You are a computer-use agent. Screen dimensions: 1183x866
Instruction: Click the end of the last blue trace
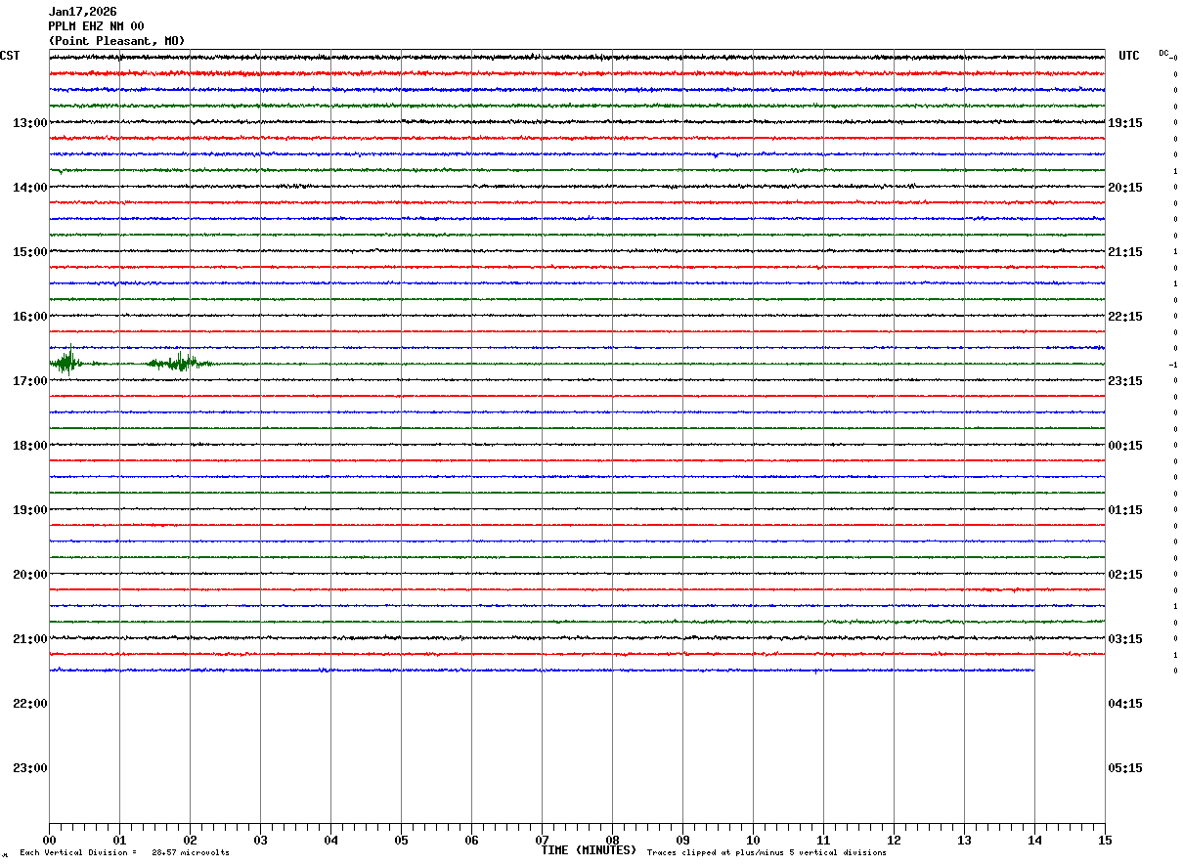click(1032, 671)
